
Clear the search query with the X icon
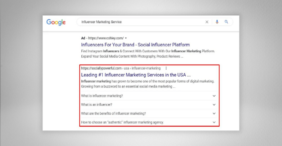pos(207,22)
